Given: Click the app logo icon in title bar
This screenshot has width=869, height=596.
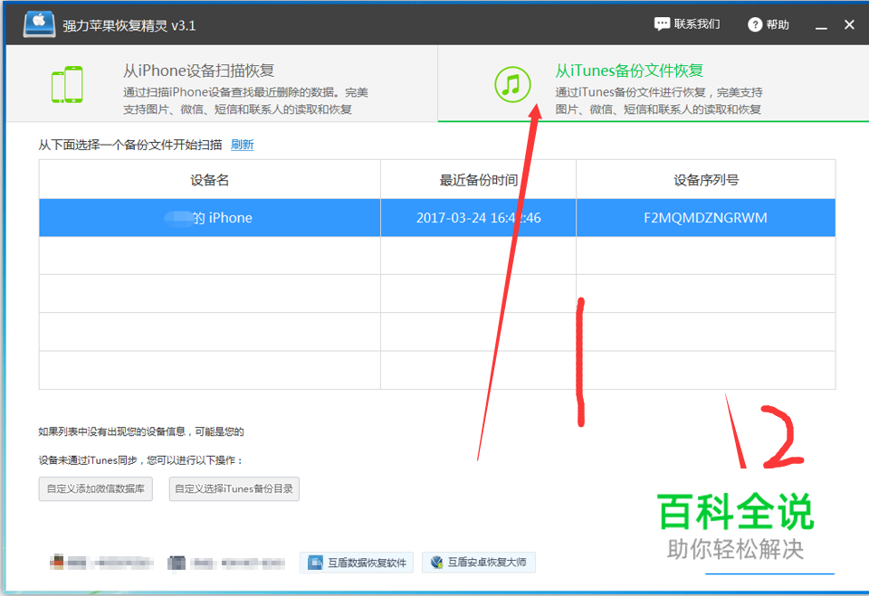Looking at the screenshot, I should [39, 24].
